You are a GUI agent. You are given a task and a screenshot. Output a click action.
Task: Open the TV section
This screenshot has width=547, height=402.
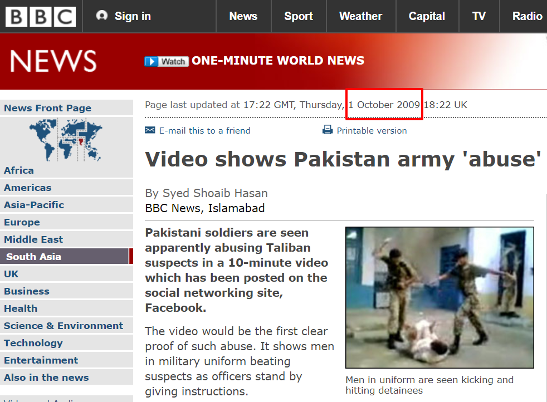point(478,16)
